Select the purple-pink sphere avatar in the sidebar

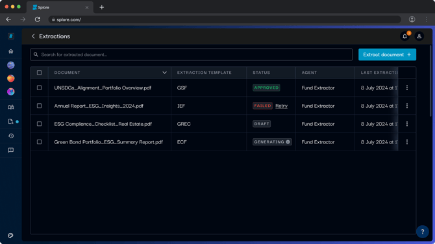(11, 91)
